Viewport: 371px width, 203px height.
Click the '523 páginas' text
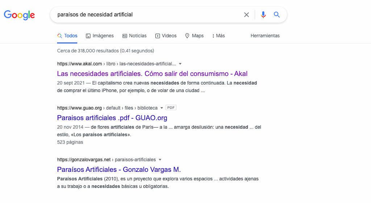pos(70,142)
